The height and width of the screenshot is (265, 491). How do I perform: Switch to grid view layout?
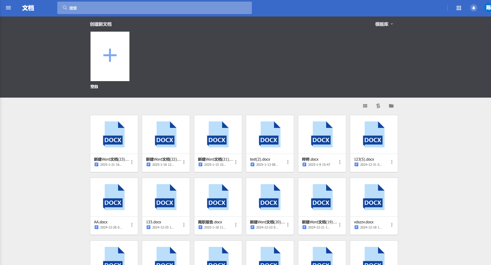coord(365,106)
